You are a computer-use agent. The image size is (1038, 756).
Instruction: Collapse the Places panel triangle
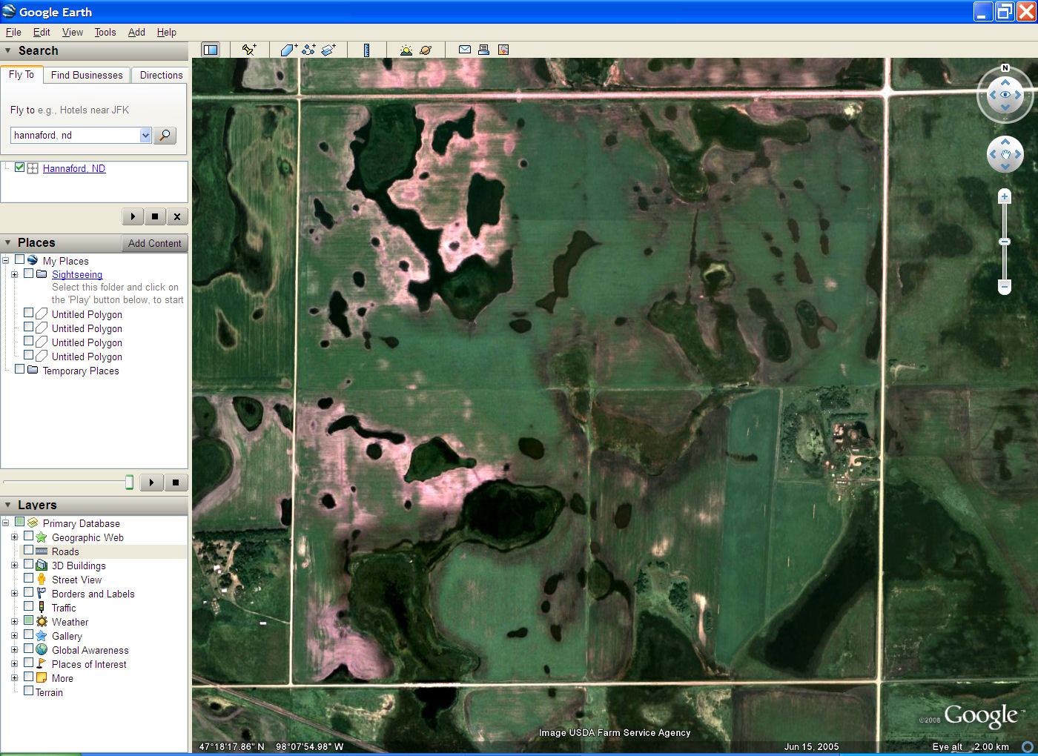pos(8,243)
